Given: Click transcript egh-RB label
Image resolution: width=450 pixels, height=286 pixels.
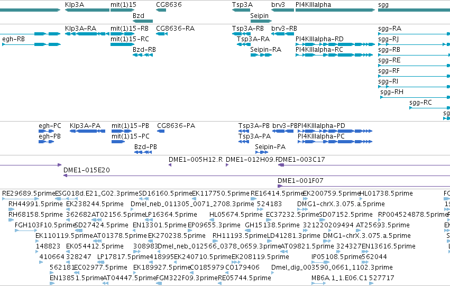Looking at the screenshot, I should (x=14, y=39).
